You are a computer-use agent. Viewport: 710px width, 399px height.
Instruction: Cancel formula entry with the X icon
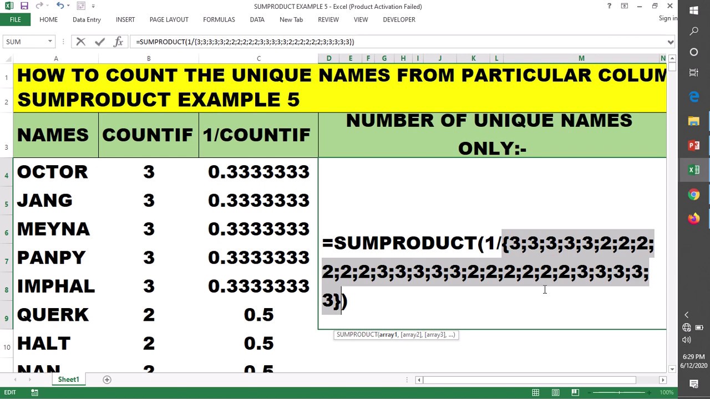81,42
